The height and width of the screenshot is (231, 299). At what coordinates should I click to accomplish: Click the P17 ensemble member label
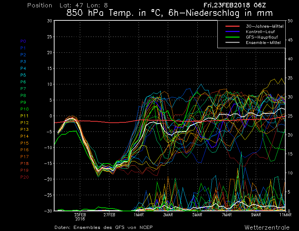tap(24, 157)
